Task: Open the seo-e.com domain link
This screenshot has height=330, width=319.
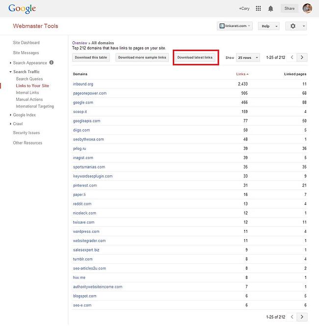Action: pyautogui.click(x=82, y=305)
